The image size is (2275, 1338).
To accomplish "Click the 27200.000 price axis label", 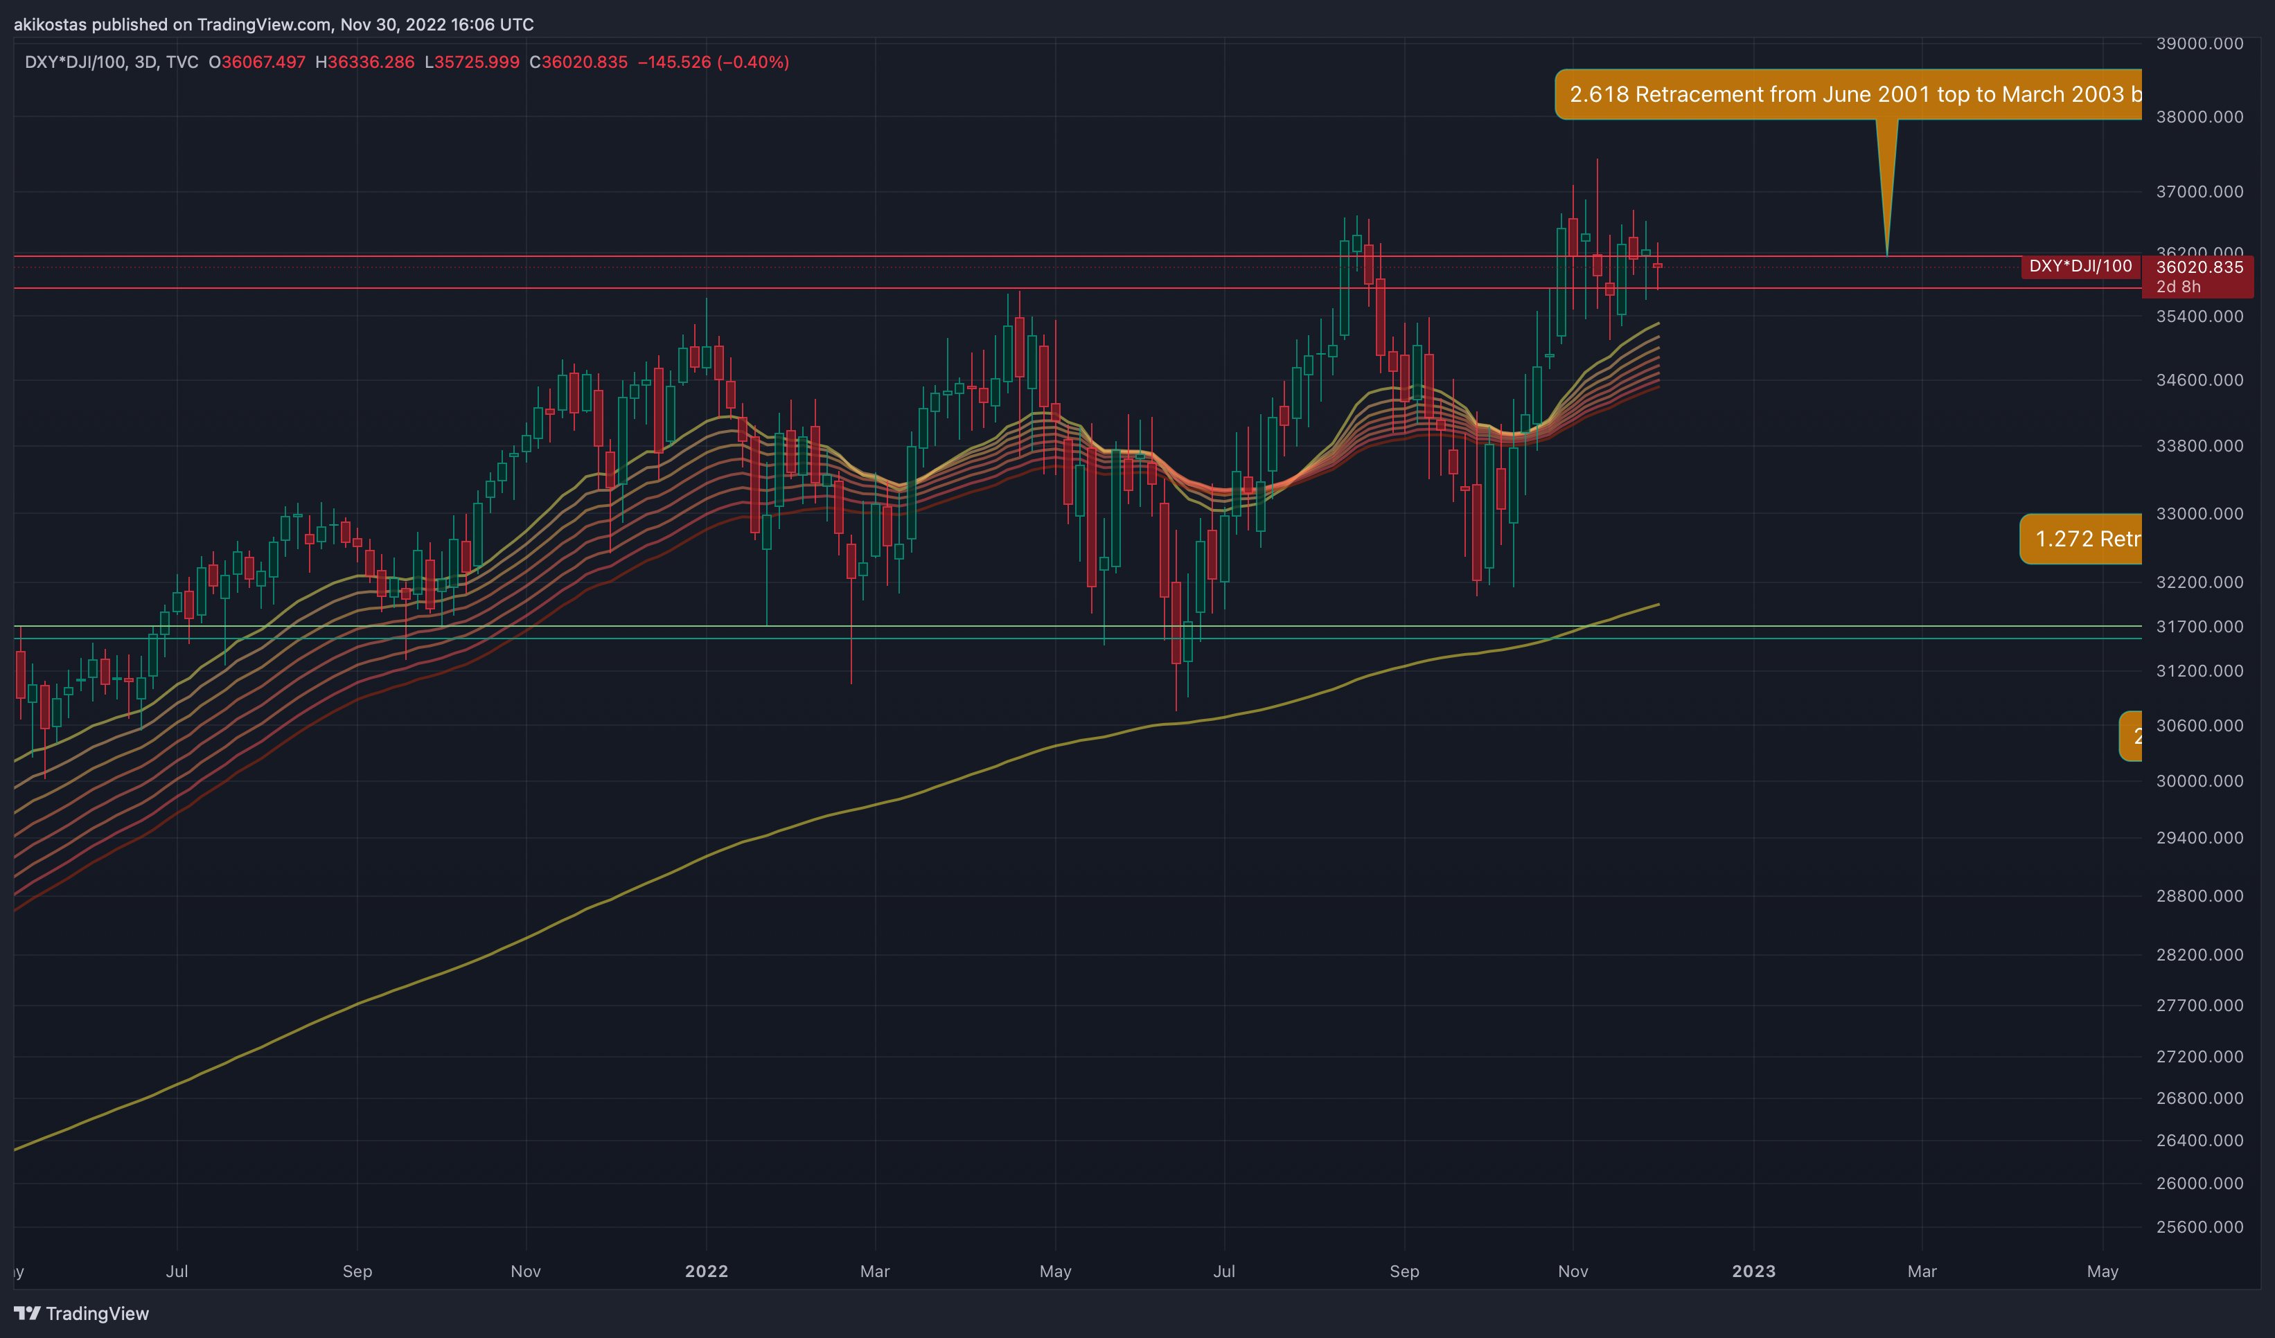I will (2199, 1057).
